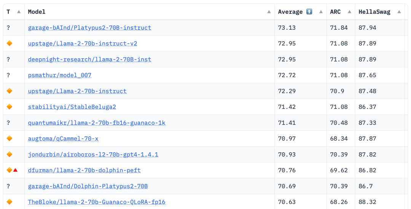Viewport: 411px width, 209px height.
Task: Select average score 70.63
Action: click(287, 202)
